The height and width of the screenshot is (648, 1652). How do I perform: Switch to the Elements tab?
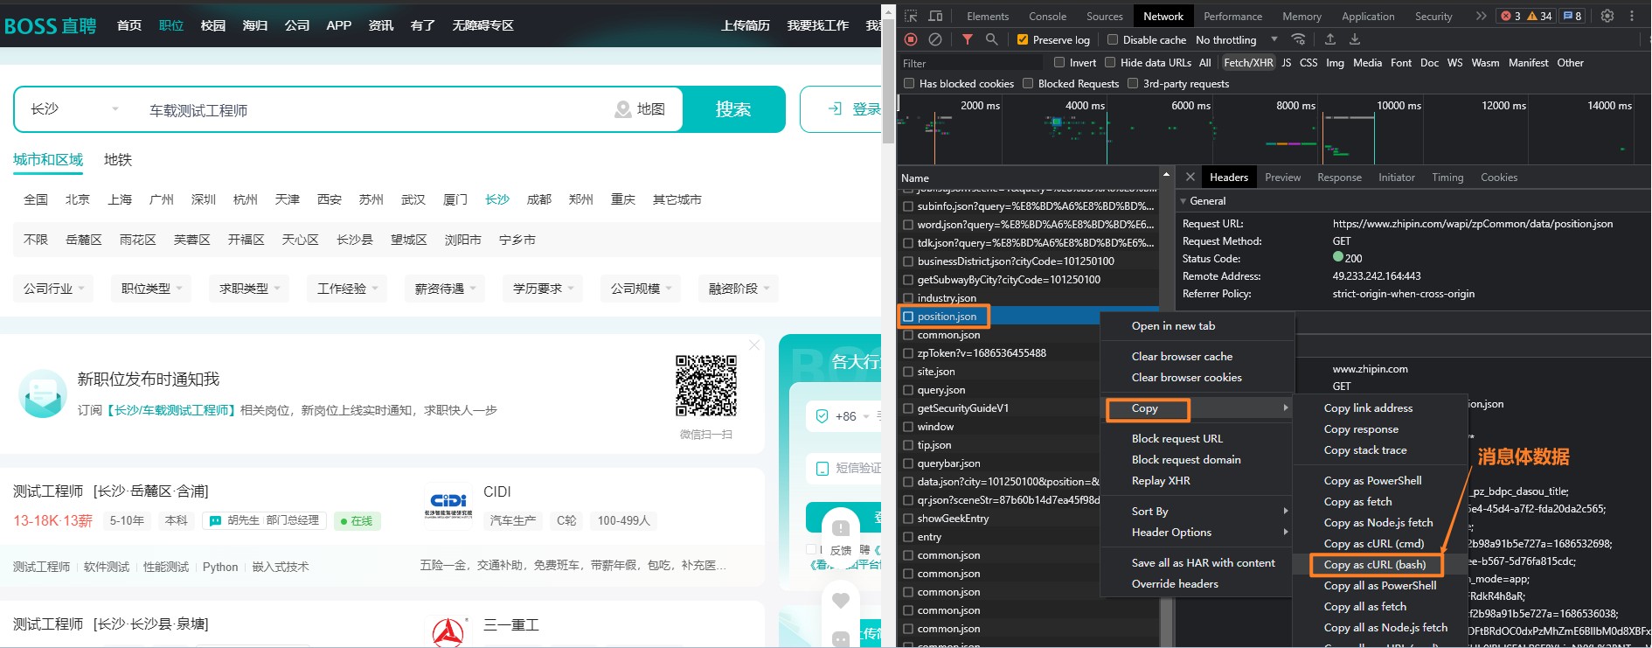click(x=988, y=16)
